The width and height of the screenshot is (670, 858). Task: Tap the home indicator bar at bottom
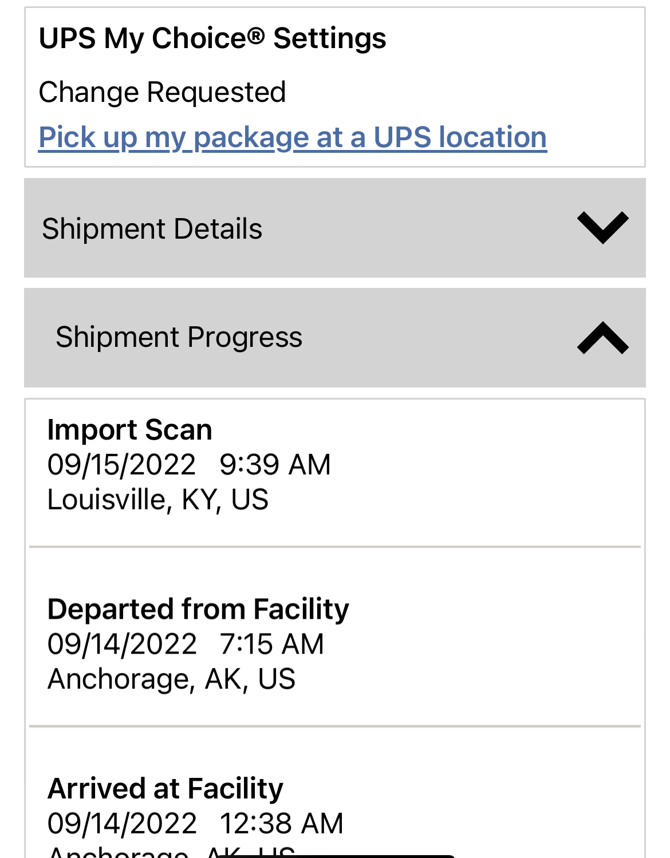pyautogui.click(x=335, y=856)
